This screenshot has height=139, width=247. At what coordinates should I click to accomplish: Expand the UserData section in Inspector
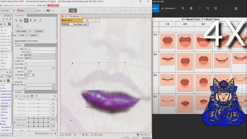(15, 82)
